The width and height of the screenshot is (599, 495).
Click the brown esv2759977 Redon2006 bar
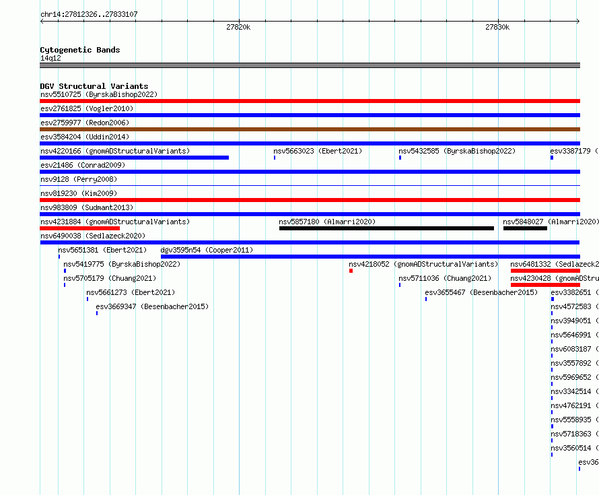(x=310, y=129)
